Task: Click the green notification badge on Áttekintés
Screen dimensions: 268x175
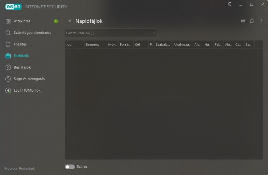Action: (x=56, y=21)
